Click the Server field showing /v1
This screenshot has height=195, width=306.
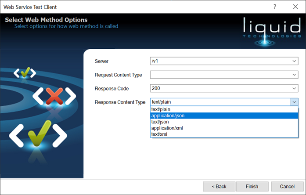220,61
